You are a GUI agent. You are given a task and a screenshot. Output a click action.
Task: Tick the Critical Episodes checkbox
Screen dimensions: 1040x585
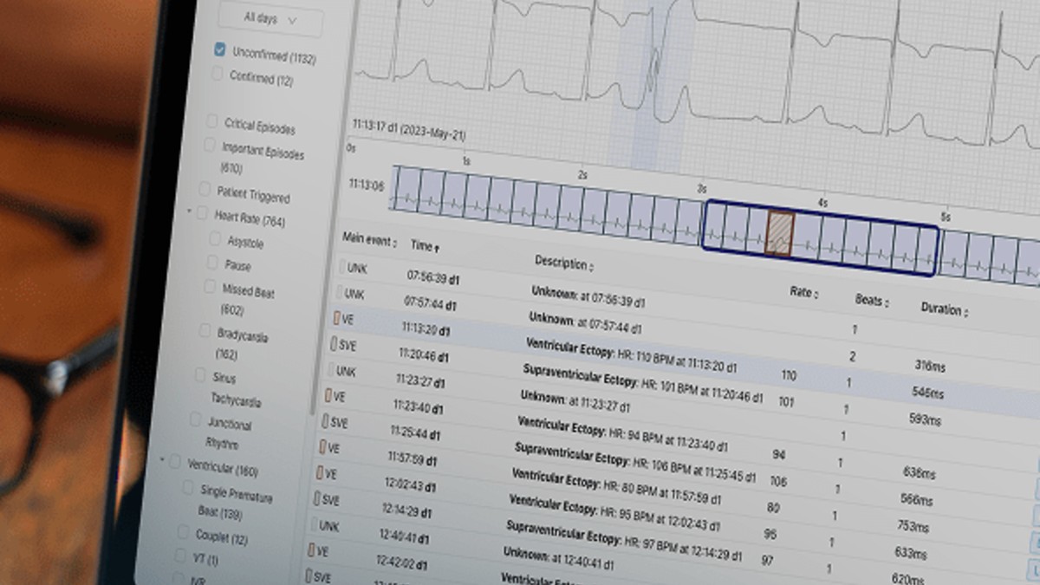(212, 121)
